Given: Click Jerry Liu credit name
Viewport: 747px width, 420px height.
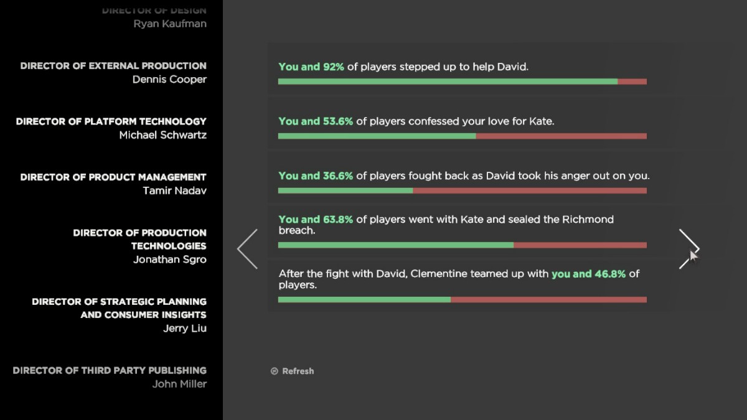Looking at the screenshot, I should [184, 329].
